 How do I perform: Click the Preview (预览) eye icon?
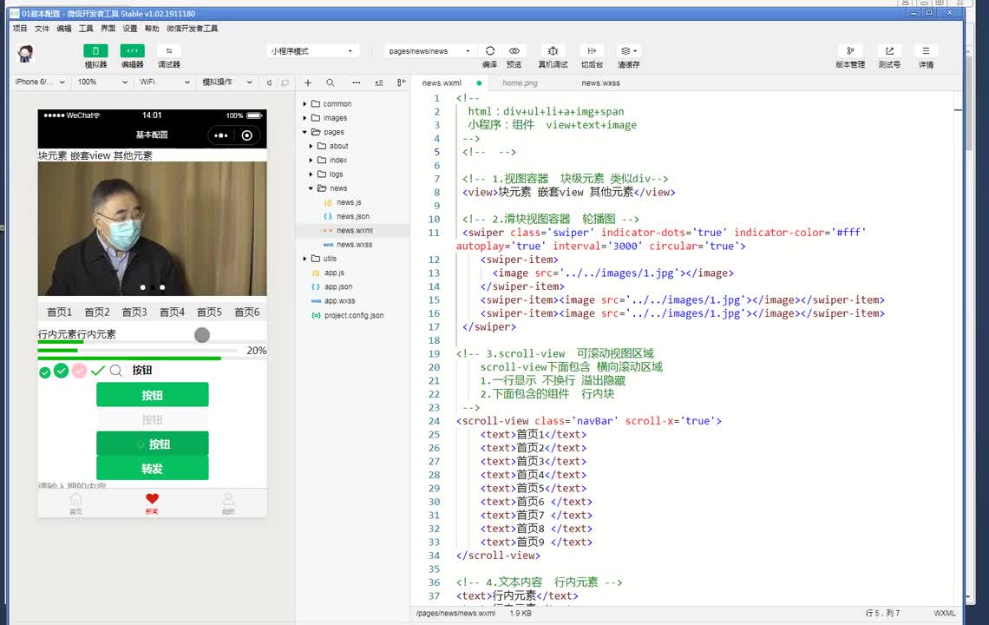pos(514,51)
